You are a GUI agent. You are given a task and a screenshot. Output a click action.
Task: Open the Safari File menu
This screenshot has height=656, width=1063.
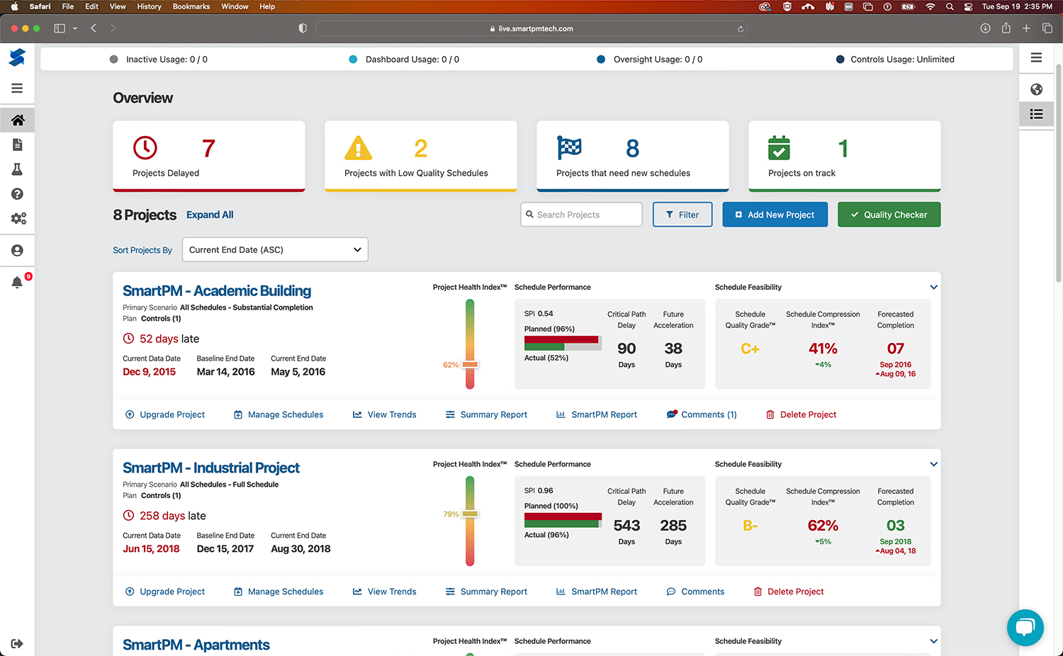(x=68, y=6)
